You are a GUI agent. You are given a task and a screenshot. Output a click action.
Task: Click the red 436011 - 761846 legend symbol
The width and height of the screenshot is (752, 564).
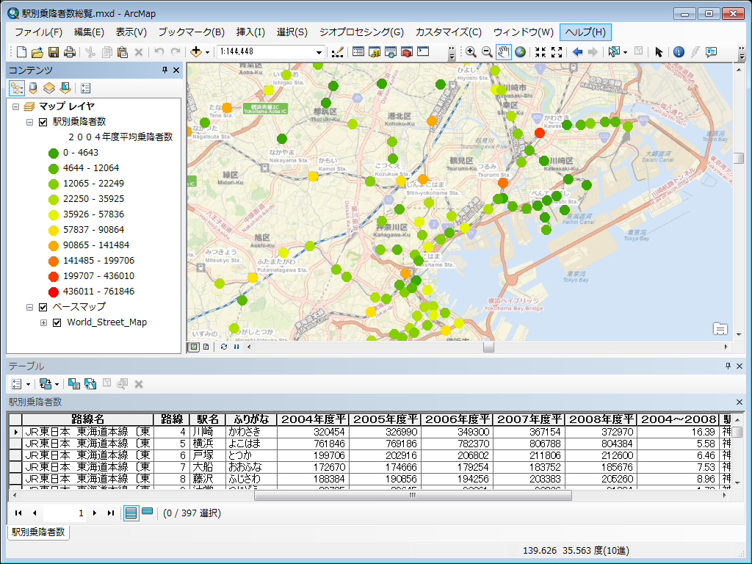click(53, 292)
